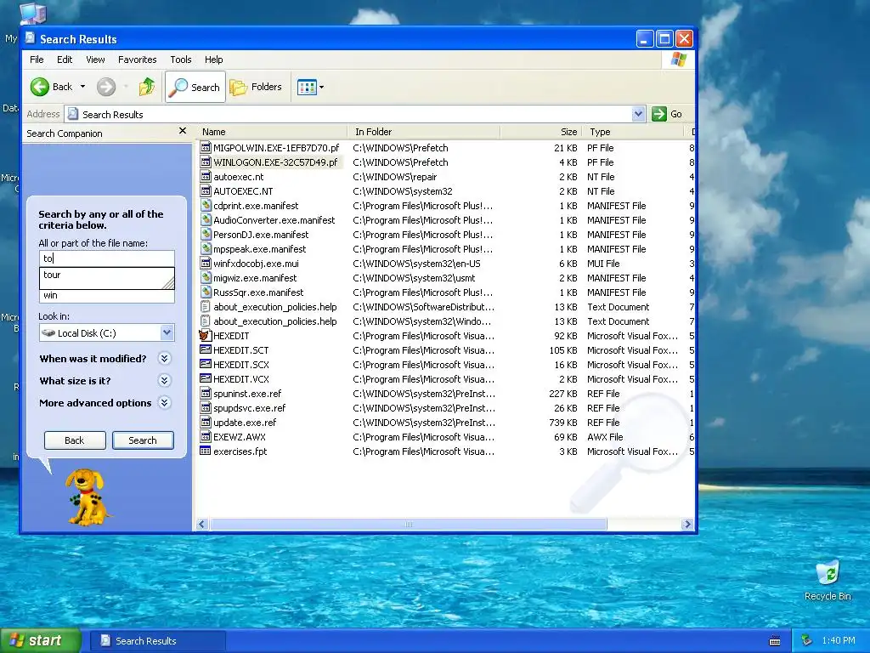Open the Start menu
870x653 pixels.
(x=39, y=640)
